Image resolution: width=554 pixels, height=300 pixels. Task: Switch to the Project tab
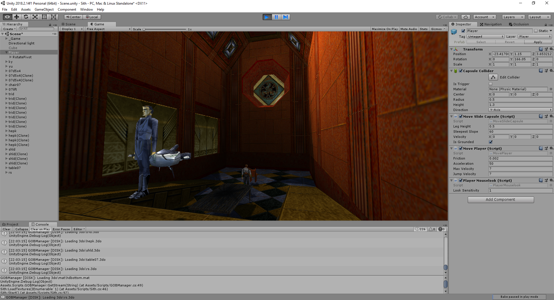click(x=10, y=224)
